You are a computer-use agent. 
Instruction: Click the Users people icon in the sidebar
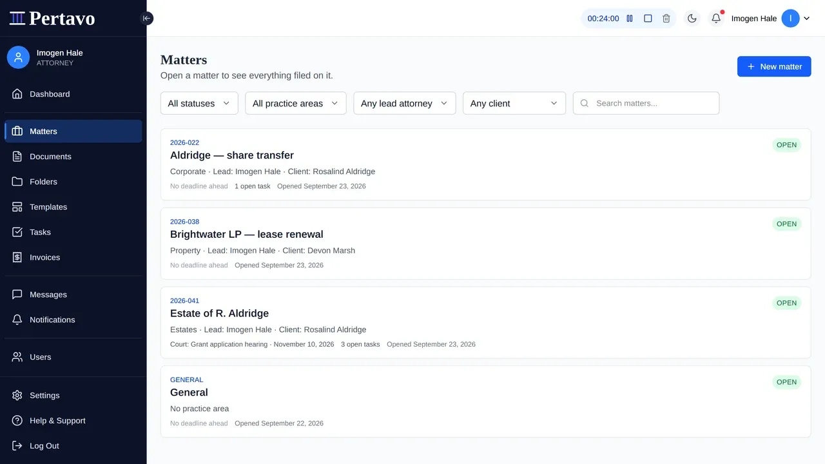click(17, 357)
